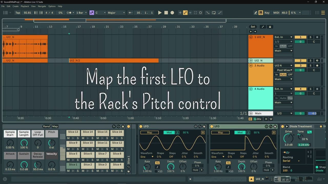
Task: Open first LFO Waveform Sine dropdown
Action: (x=147, y=157)
